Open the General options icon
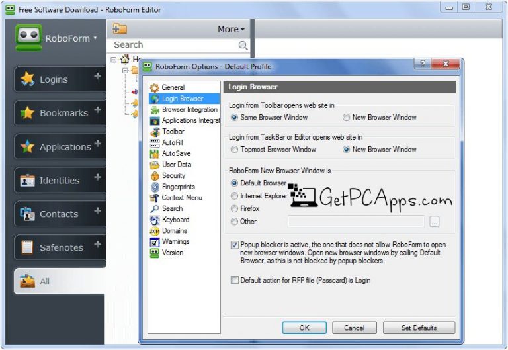The image size is (508, 350). (x=155, y=87)
